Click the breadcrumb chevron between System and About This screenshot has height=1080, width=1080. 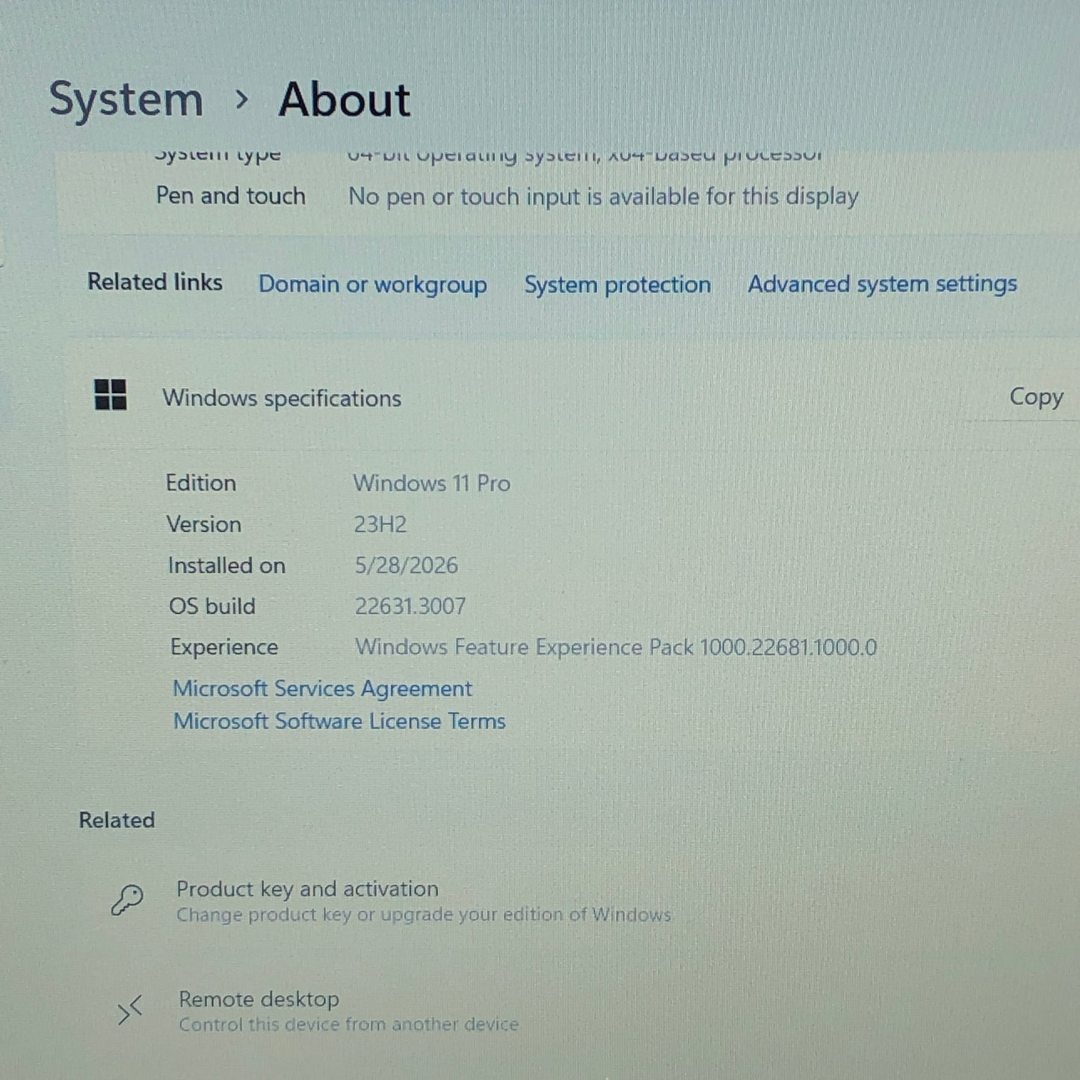point(241,99)
